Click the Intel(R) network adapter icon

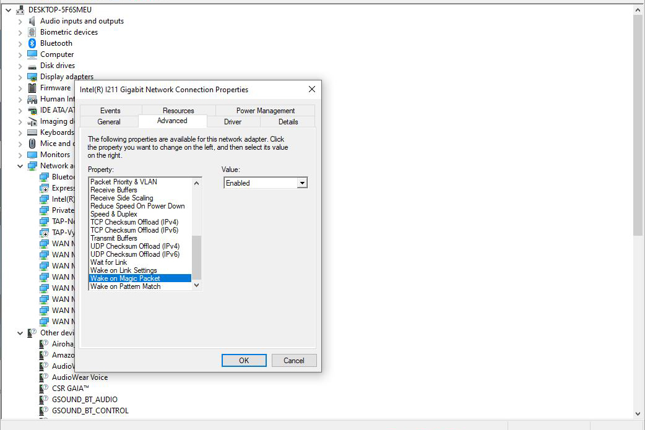click(x=45, y=199)
